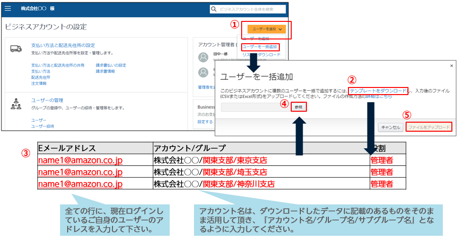This screenshot has height=241, width=459.
Task: Open the 支払い方法 link
Action: pos(41,71)
